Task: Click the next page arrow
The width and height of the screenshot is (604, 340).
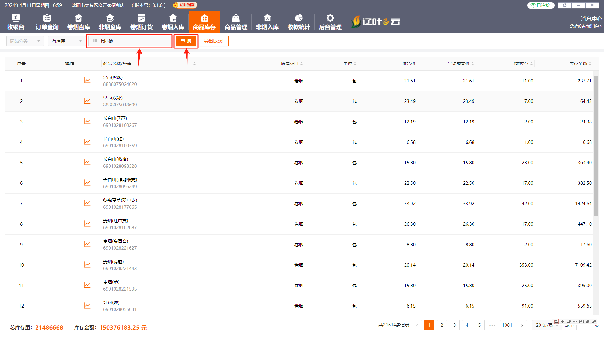Action: (x=522, y=325)
